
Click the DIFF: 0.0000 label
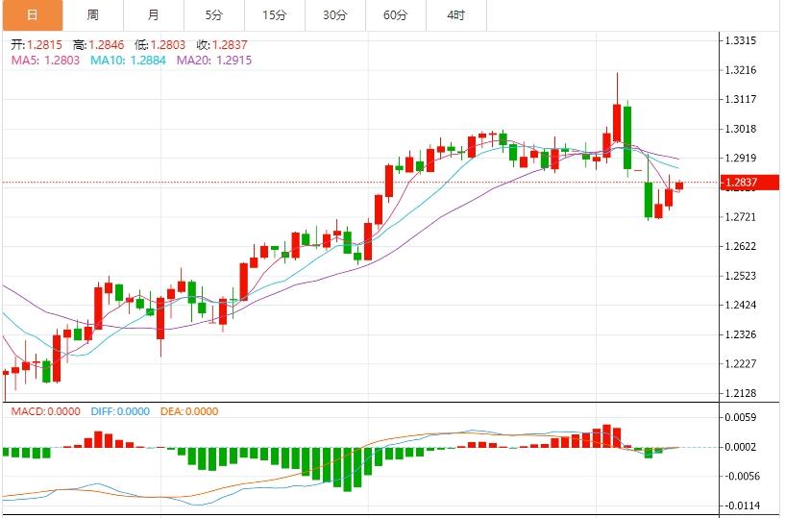(x=120, y=411)
